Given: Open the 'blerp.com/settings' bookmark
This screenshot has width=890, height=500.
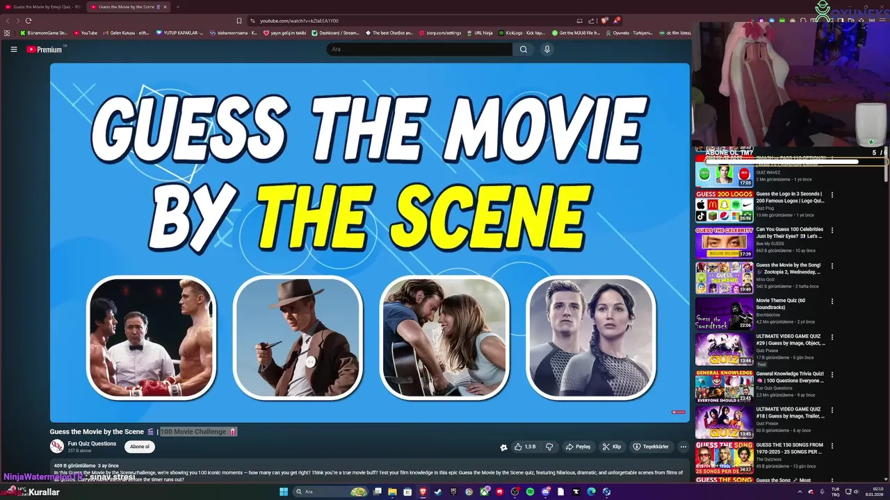Looking at the screenshot, I should 441,33.
